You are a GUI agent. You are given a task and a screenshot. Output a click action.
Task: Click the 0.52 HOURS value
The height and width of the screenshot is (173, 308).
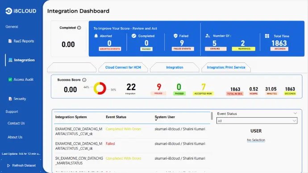point(254,89)
